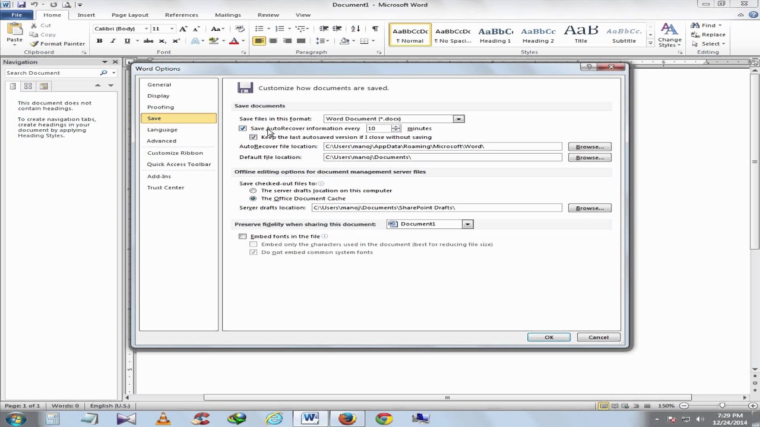Click the Bullets list icon
760x427 pixels.
[x=259, y=28]
